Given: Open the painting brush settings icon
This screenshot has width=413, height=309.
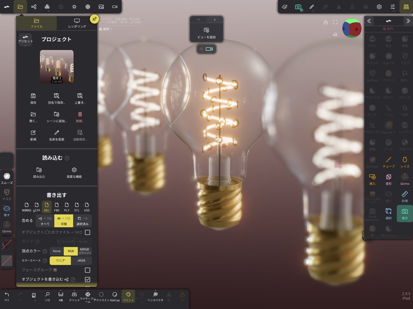Looking at the screenshot, I should [312, 7].
